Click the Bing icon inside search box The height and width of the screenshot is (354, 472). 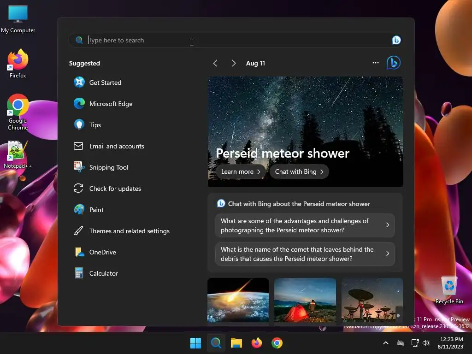click(396, 40)
